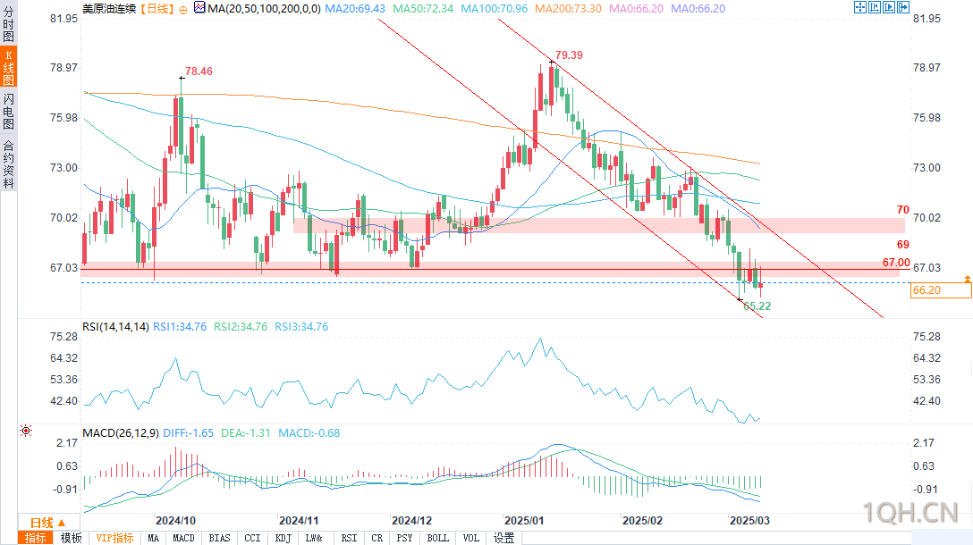Switch to 分时图 view in left sidebar
The image size is (973, 545).
(x=8, y=23)
